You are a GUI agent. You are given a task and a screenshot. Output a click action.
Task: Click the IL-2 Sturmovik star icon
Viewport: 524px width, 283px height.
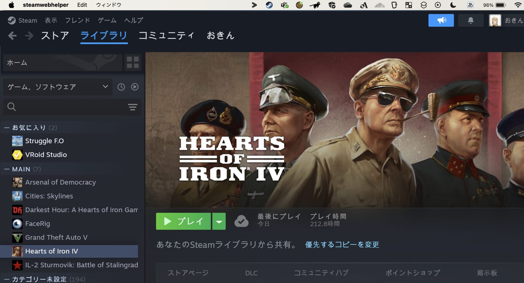(x=17, y=265)
